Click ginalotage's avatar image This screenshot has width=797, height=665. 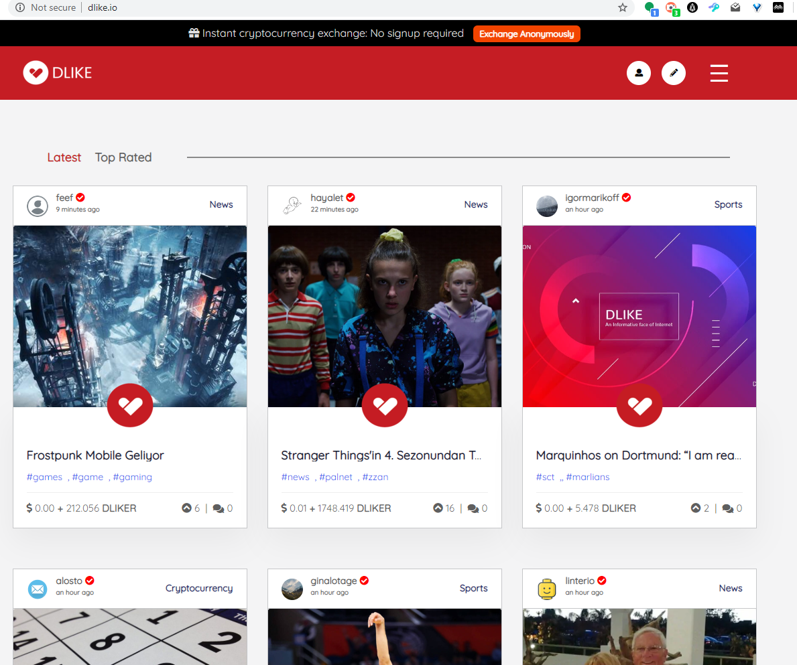292,589
